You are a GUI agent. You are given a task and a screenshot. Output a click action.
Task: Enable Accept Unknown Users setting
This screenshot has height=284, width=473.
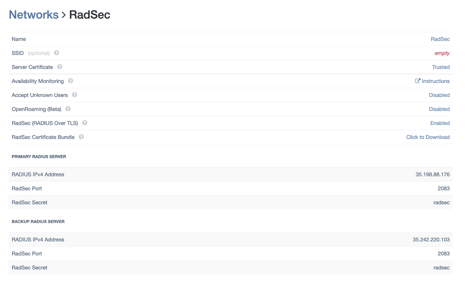click(x=439, y=95)
